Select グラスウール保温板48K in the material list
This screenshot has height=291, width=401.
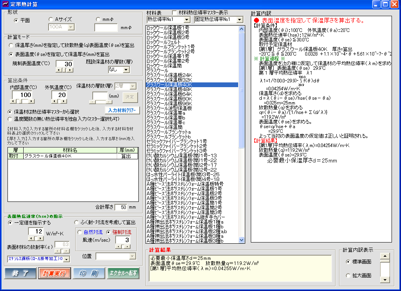(169, 90)
